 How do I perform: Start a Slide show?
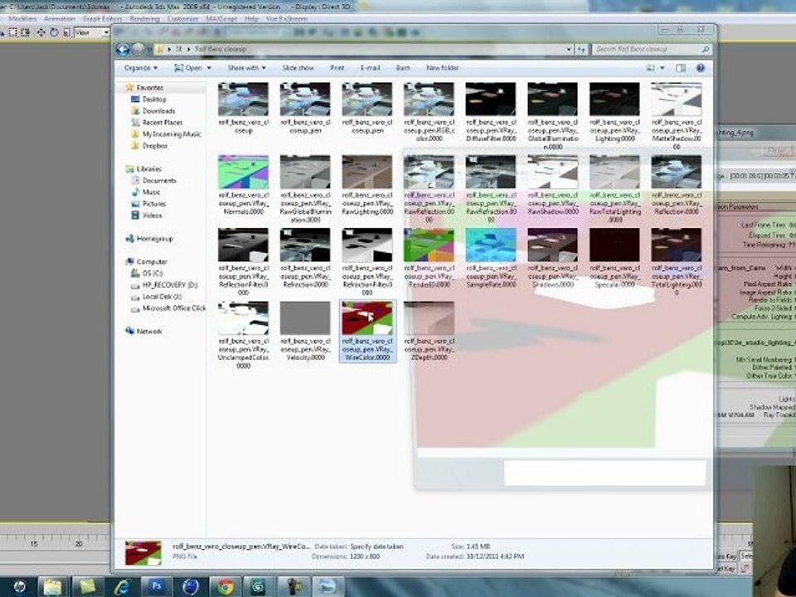click(298, 67)
